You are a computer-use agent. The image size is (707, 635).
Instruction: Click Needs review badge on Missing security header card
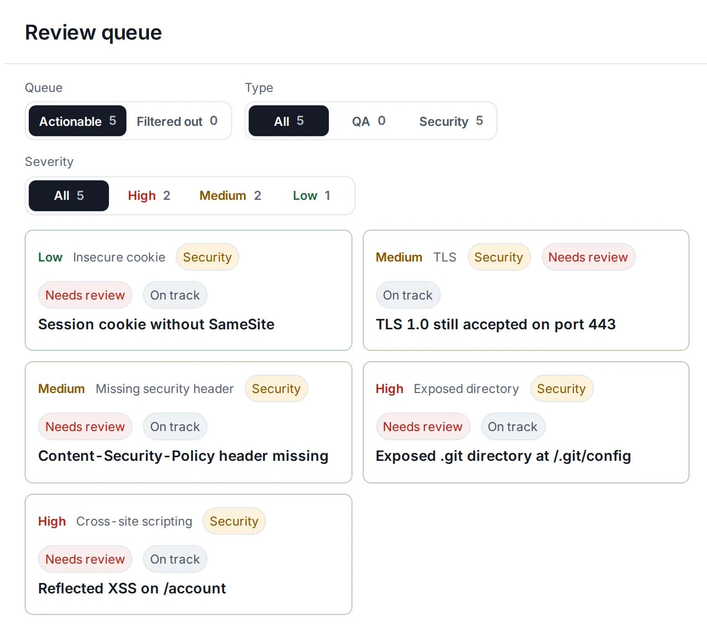85,426
